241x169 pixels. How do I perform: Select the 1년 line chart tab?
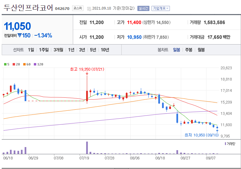point(71,50)
